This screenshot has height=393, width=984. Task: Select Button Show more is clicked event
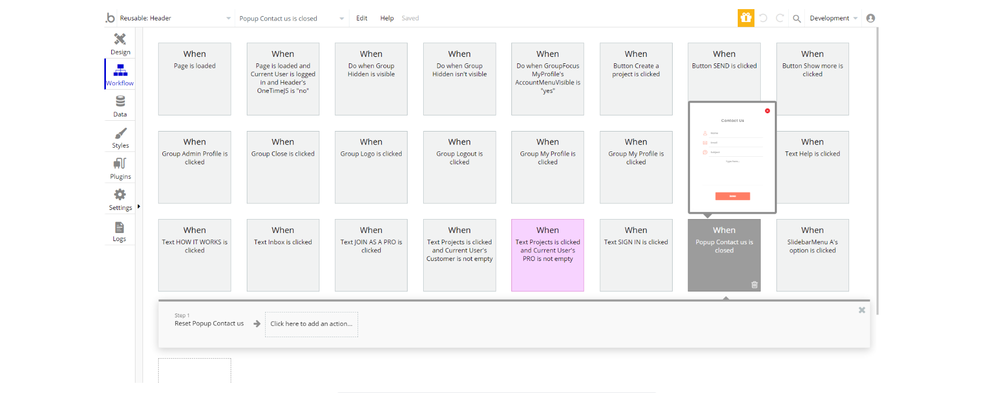pos(812,79)
